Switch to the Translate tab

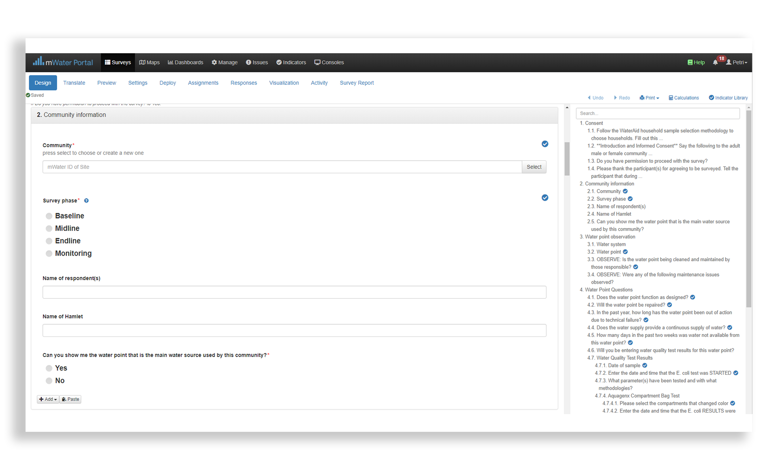tap(74, 83)
